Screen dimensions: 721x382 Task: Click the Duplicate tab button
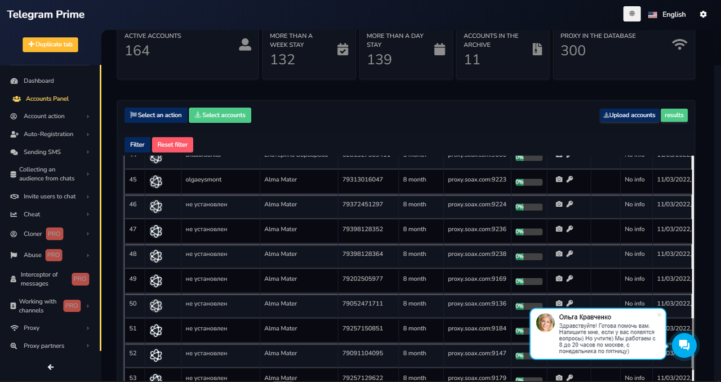(50, 45)
